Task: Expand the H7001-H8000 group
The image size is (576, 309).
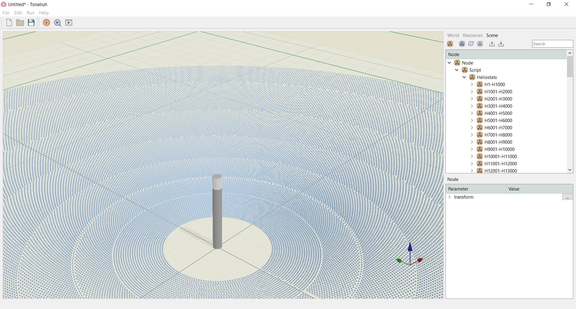Action: (x=472, y=135)
